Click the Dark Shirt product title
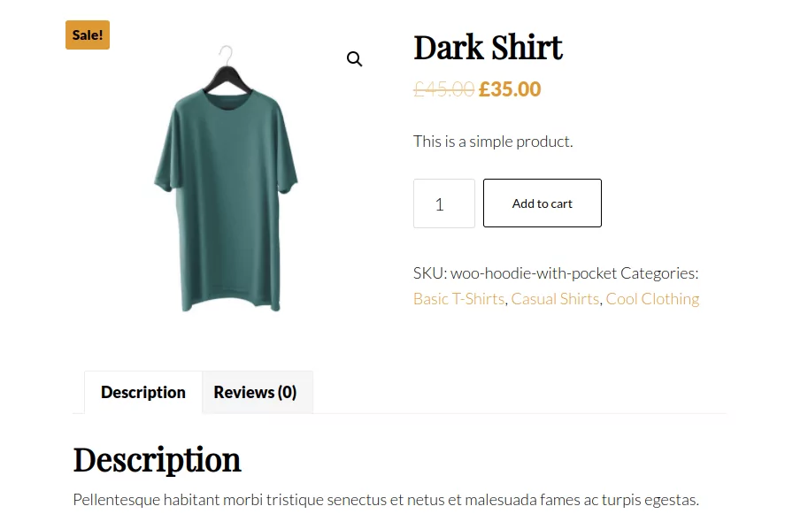 [488, 48]
